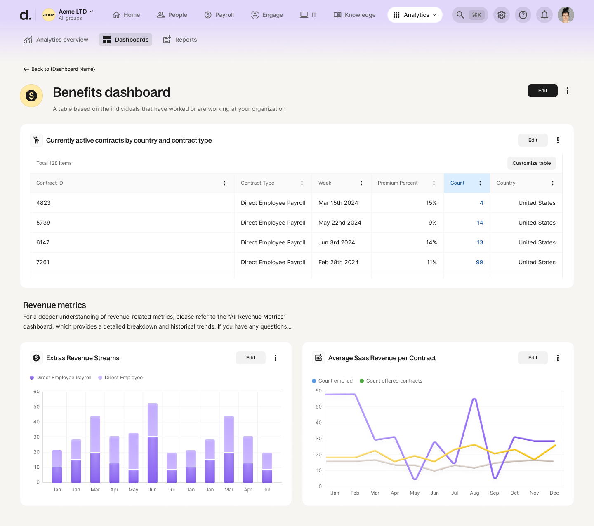Image resolution: width=594 pixels, height=526 pixels.
Task: Open Extras Revenue Streams kebab menu
Action: (x=276, y=358)
